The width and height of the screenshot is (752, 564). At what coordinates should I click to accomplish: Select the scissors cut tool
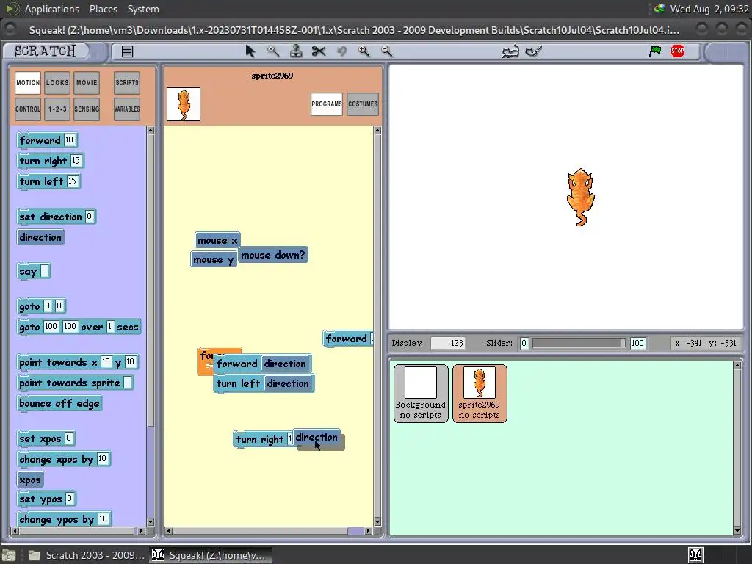click(319, 51)
